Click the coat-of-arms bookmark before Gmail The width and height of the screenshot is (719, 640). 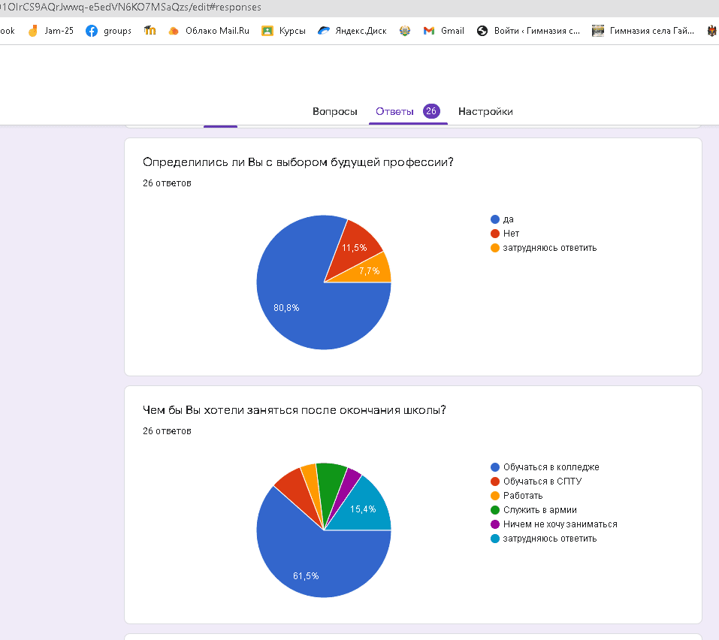[x=405, y=31]
